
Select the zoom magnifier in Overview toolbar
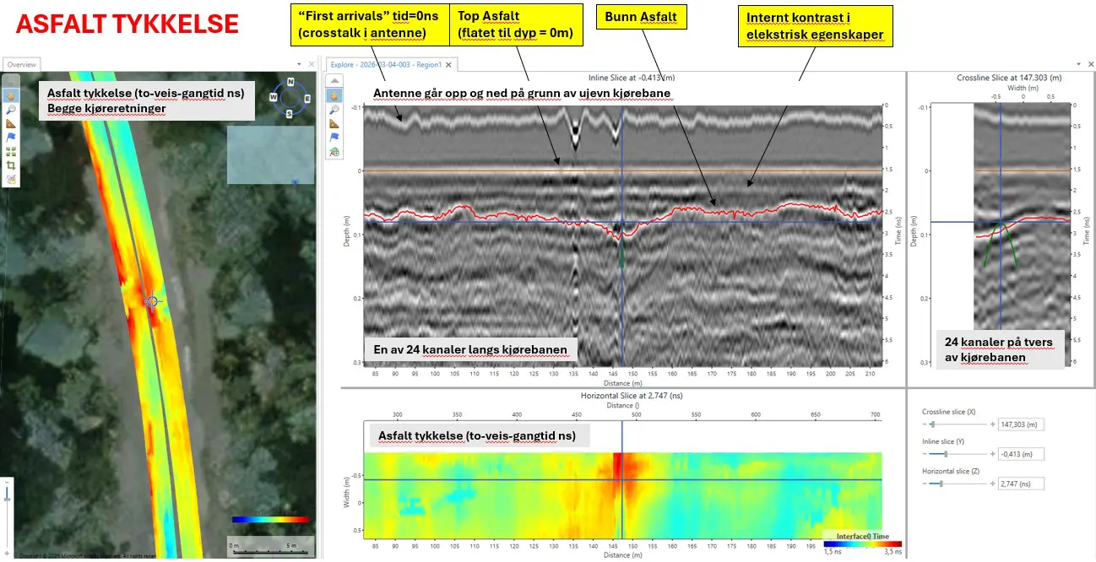click(11, 109)
